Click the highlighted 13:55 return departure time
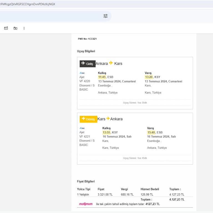Image resolution: width=213 pixels, height=213 pixels. 106,133
